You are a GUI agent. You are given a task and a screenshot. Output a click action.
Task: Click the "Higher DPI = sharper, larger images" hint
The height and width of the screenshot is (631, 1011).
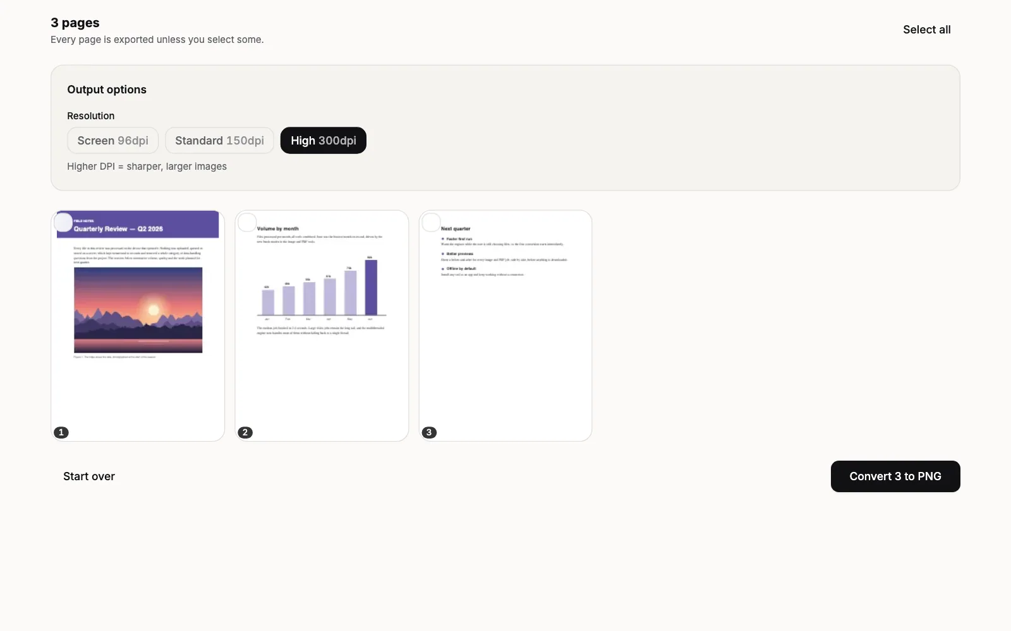coord(147,167)
